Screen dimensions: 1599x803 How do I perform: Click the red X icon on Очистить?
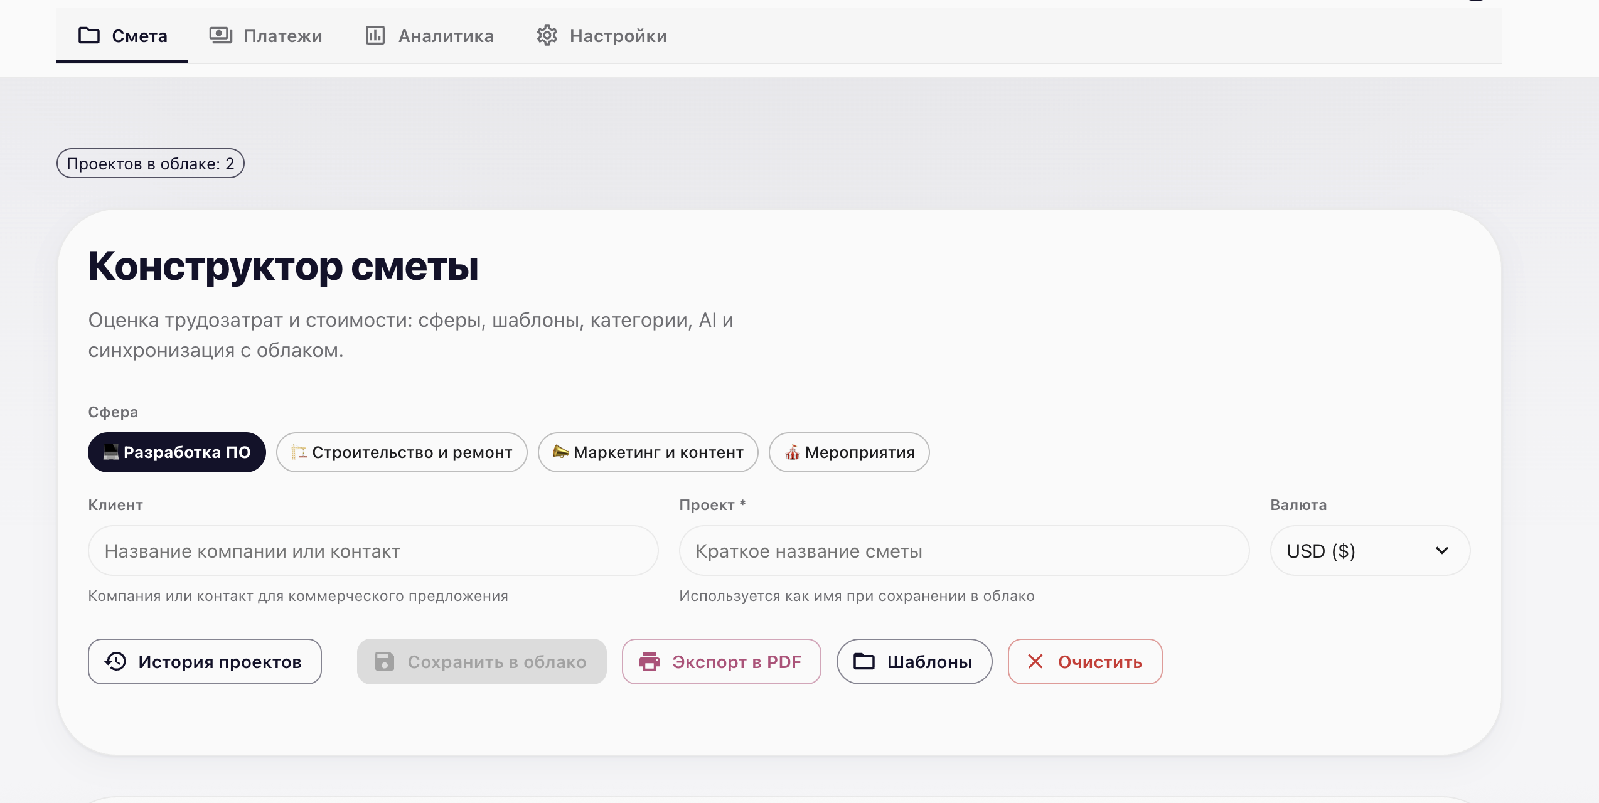1035,661
